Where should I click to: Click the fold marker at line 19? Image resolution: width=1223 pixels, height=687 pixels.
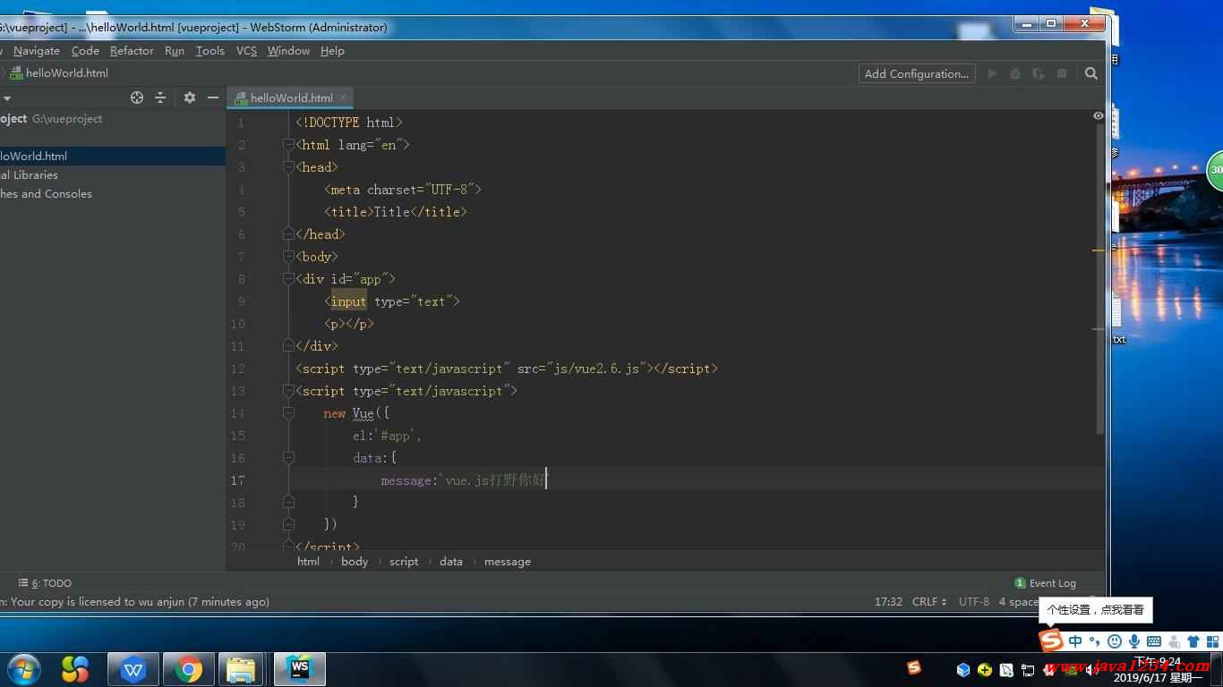tap(288, 524)
